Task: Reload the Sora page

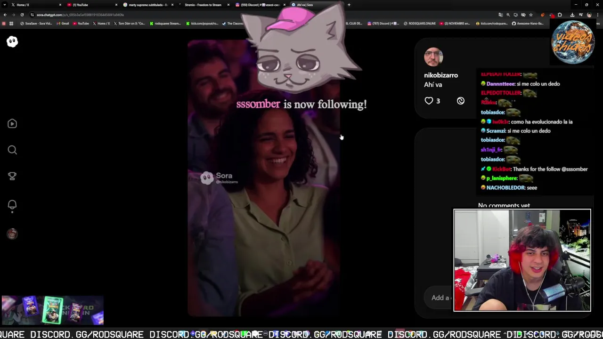Action: click(x=22, y=15)
